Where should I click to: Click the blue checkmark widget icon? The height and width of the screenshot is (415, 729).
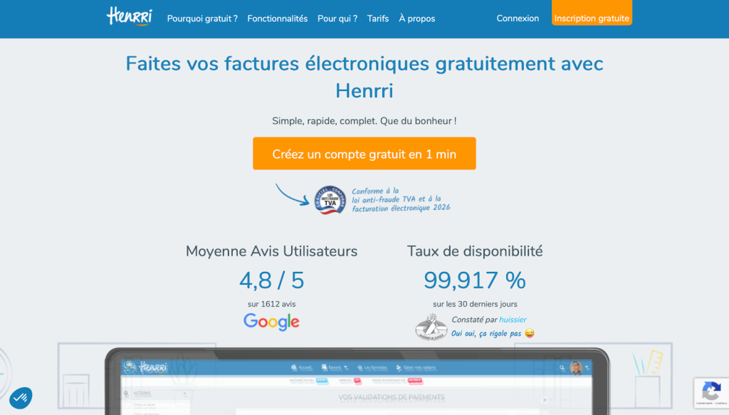[x=21, y=398]
